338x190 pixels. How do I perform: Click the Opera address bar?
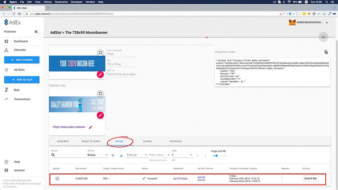(x=151, y=14)
